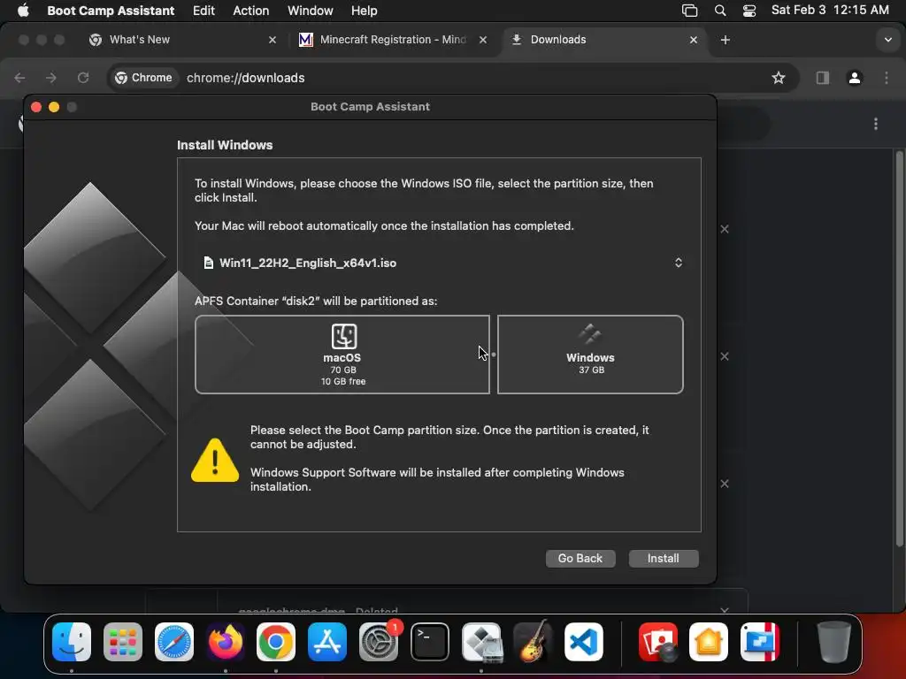Switch to the Downloads tab
Image resolution: width=906 pixels, height=679 pixels.
(x=603, y=40)
